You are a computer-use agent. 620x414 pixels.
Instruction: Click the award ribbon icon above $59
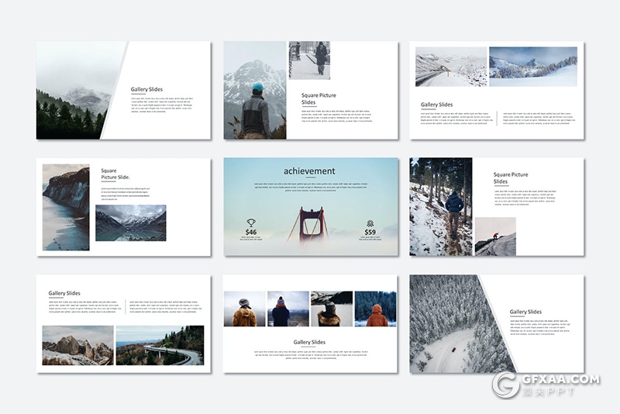[x=370, y=223]
